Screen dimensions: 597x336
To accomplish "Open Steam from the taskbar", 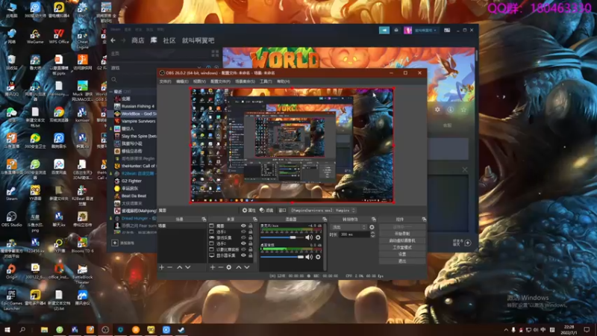I will pos(181,329).
